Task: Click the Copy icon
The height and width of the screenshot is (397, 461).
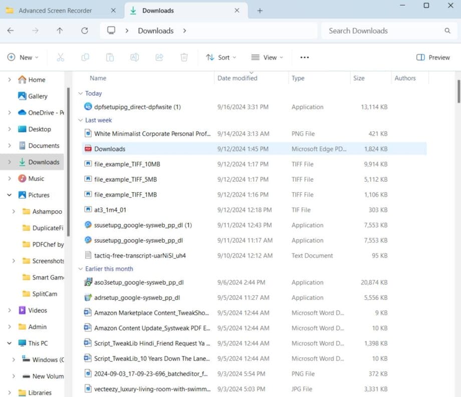Action: pyautogui.click(x=85, y=57)
